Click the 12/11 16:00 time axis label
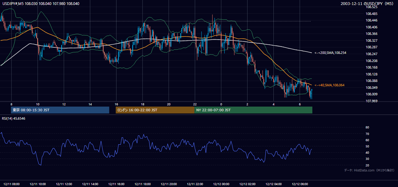Image resolution: width=398 pixels, height=187 pixels. pos(116,184)
